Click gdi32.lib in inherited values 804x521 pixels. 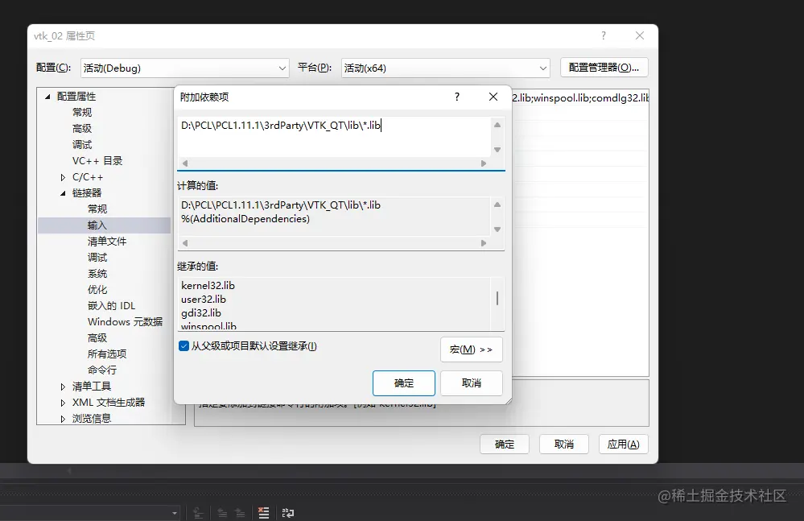[x=201, y=313]
